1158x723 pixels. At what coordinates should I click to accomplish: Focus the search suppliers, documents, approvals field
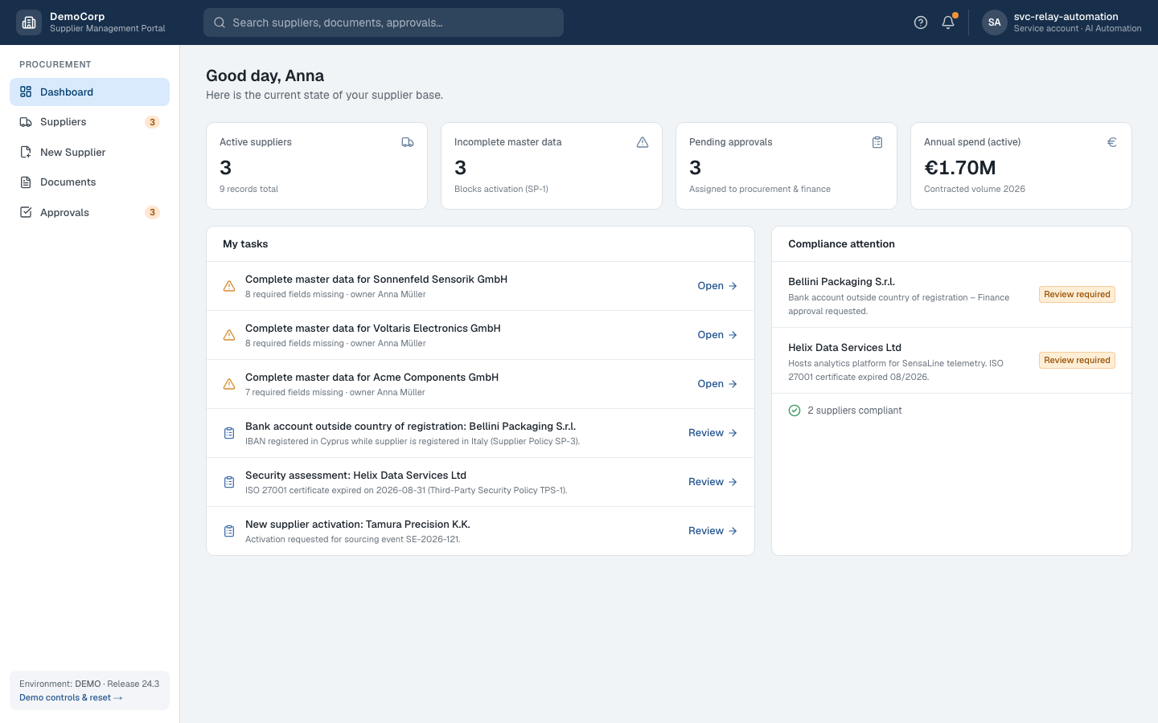[384, 22]
